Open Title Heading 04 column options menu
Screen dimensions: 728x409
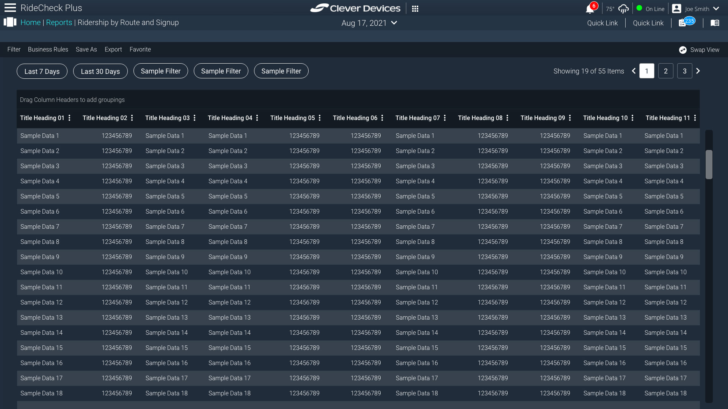coord(257,118)
